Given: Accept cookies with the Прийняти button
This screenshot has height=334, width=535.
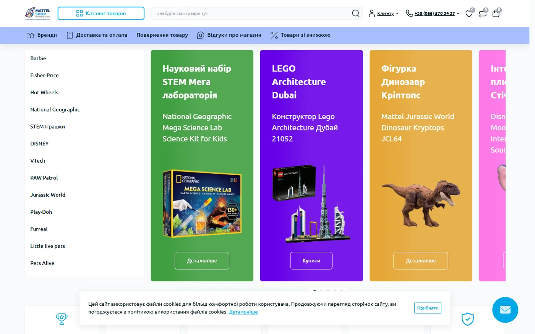Looking at the screenshot, I should (428, 308).
